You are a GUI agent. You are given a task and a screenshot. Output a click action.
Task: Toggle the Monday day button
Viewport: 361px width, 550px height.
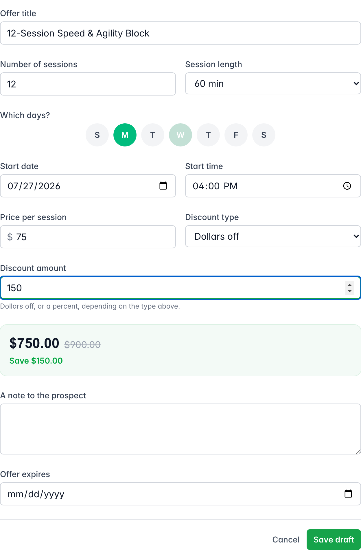pos(125,135)
